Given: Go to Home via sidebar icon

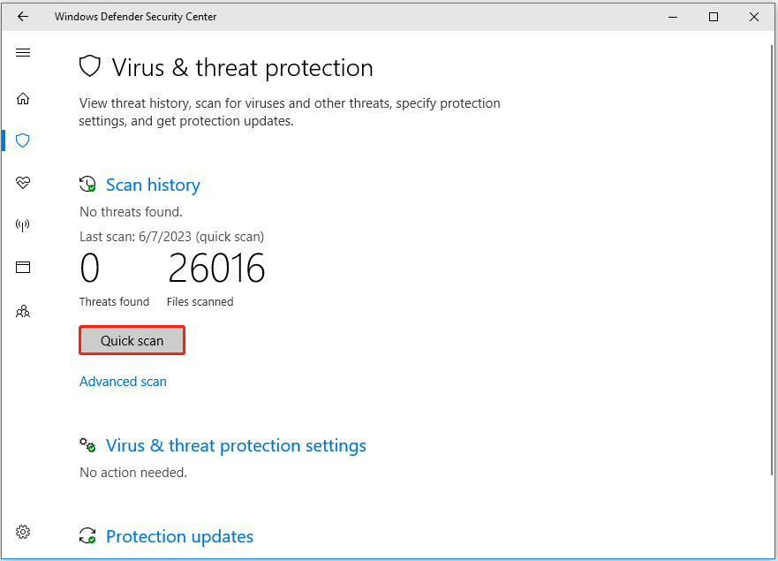Looking at the screenshot, I should click(x=23, y=98).
